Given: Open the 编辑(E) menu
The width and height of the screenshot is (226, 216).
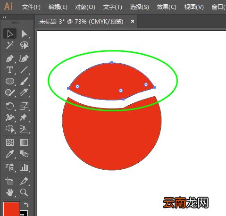Looking at the screenshot, I should 58,7.
